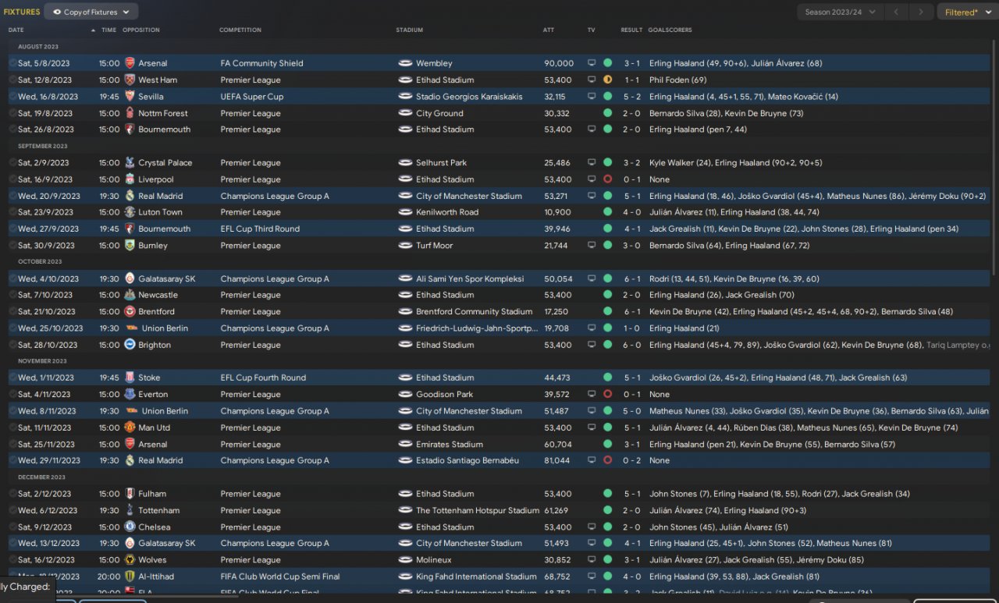Click the vertical scrollbar of the fixtures list
Viewport: 999px width, 603px height.
pyautogui.click(x=994, y=156)
